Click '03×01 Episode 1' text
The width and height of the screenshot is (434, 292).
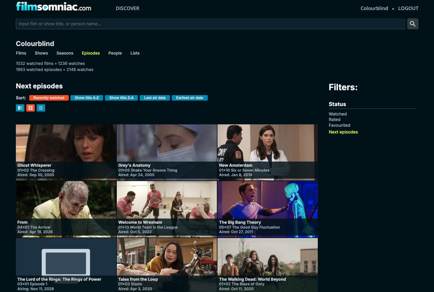tap(32, 284)
